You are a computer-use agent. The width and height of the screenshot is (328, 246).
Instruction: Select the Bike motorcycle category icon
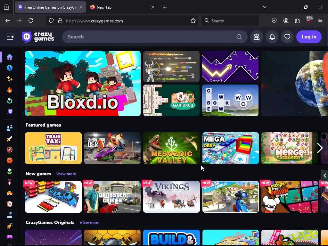click(9, 182)
